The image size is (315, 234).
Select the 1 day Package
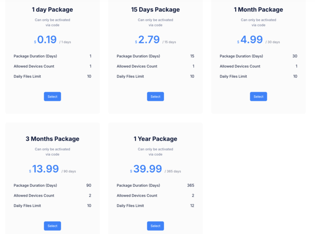click(x=52, y=97)
